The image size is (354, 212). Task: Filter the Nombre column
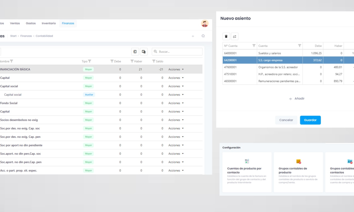pos(12,61)
